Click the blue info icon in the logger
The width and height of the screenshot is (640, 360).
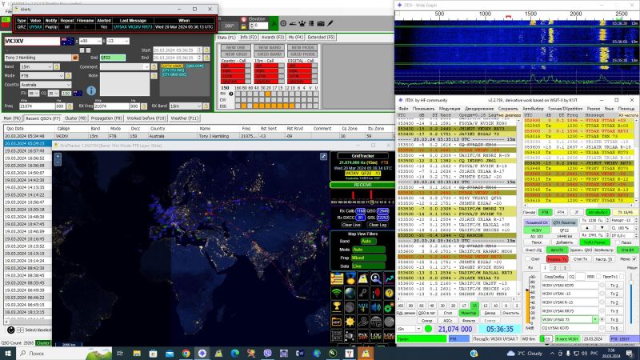[x=91, y=90]
